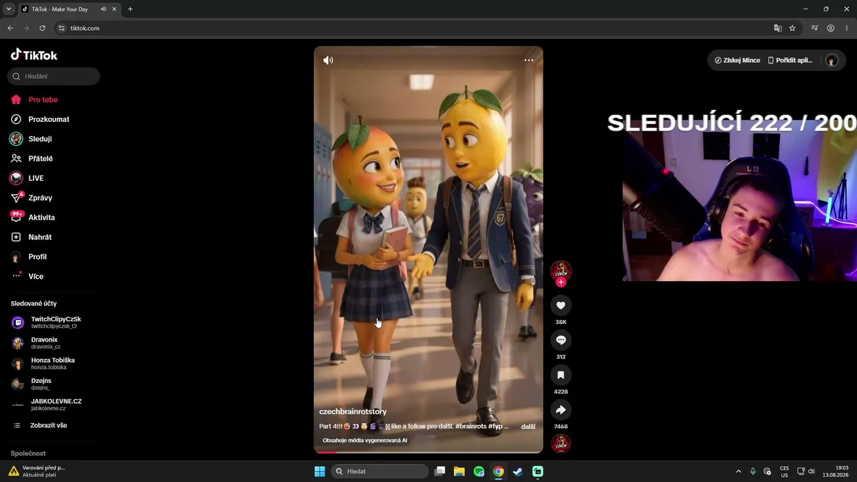Open Task View on the taskbar
Image resolution: width=857 pixels, height=482 pixels.
(x=440, y=471)
